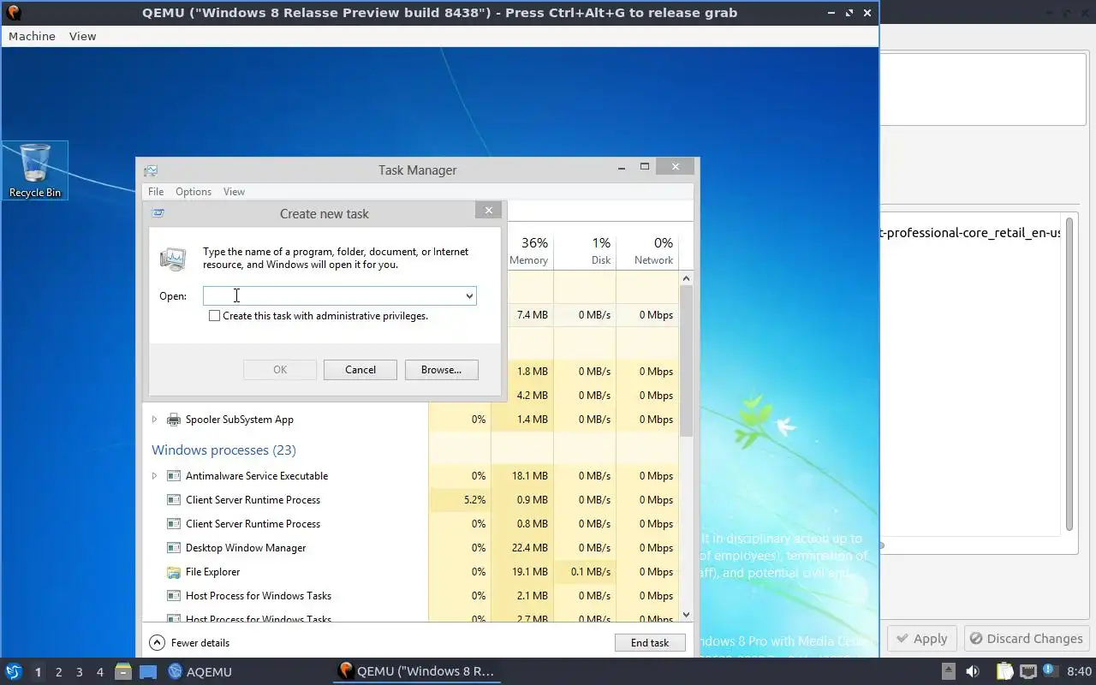Select the Desktop Window Manager row text
This screenshot has width=1096, height=685.
246,548
